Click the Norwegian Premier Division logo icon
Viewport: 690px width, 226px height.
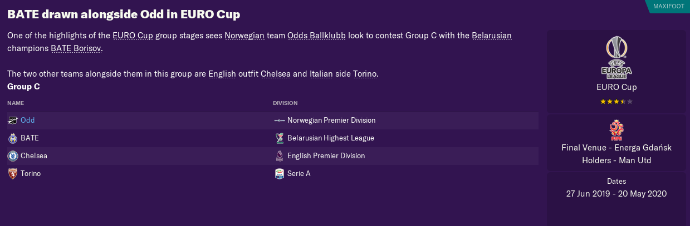280,120
